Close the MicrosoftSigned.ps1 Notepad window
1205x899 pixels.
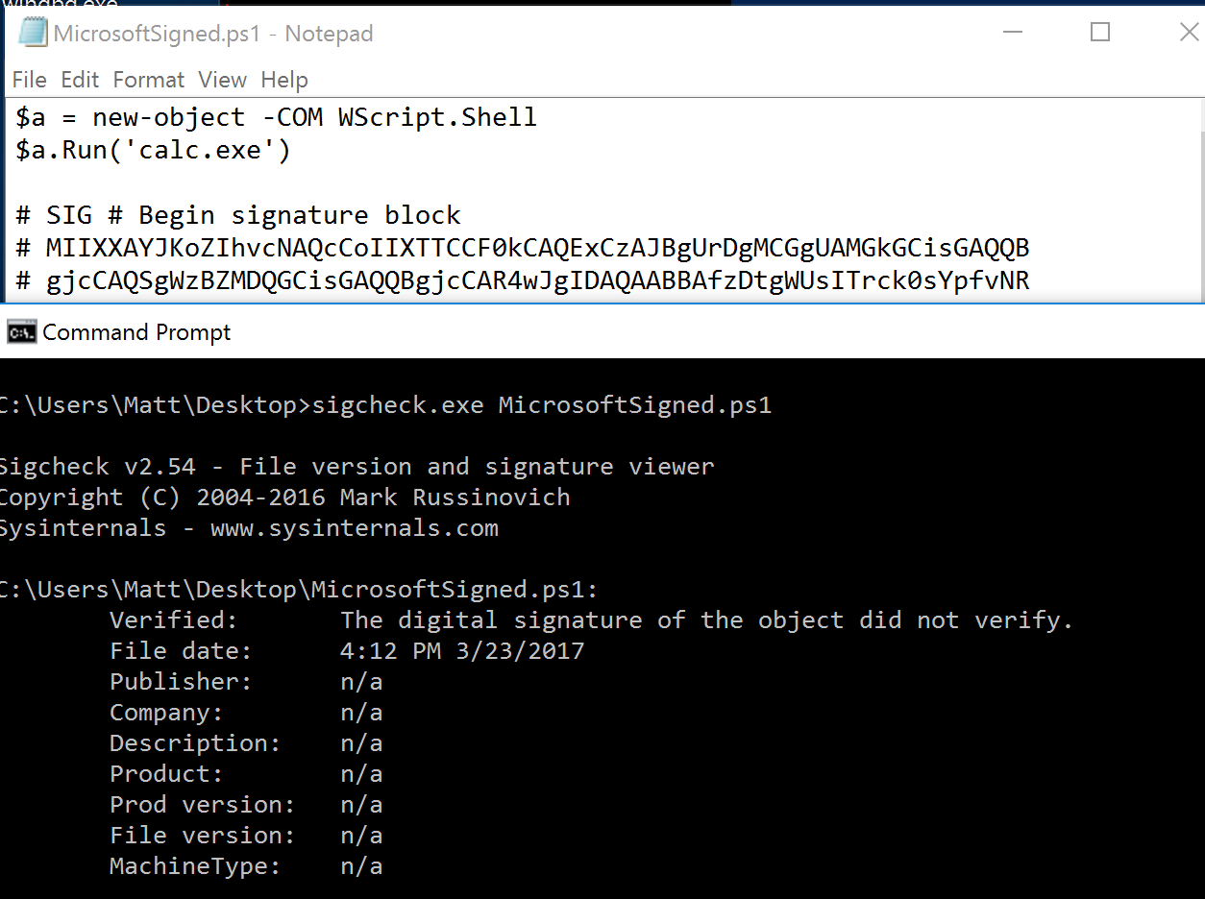coord(1188,33)
